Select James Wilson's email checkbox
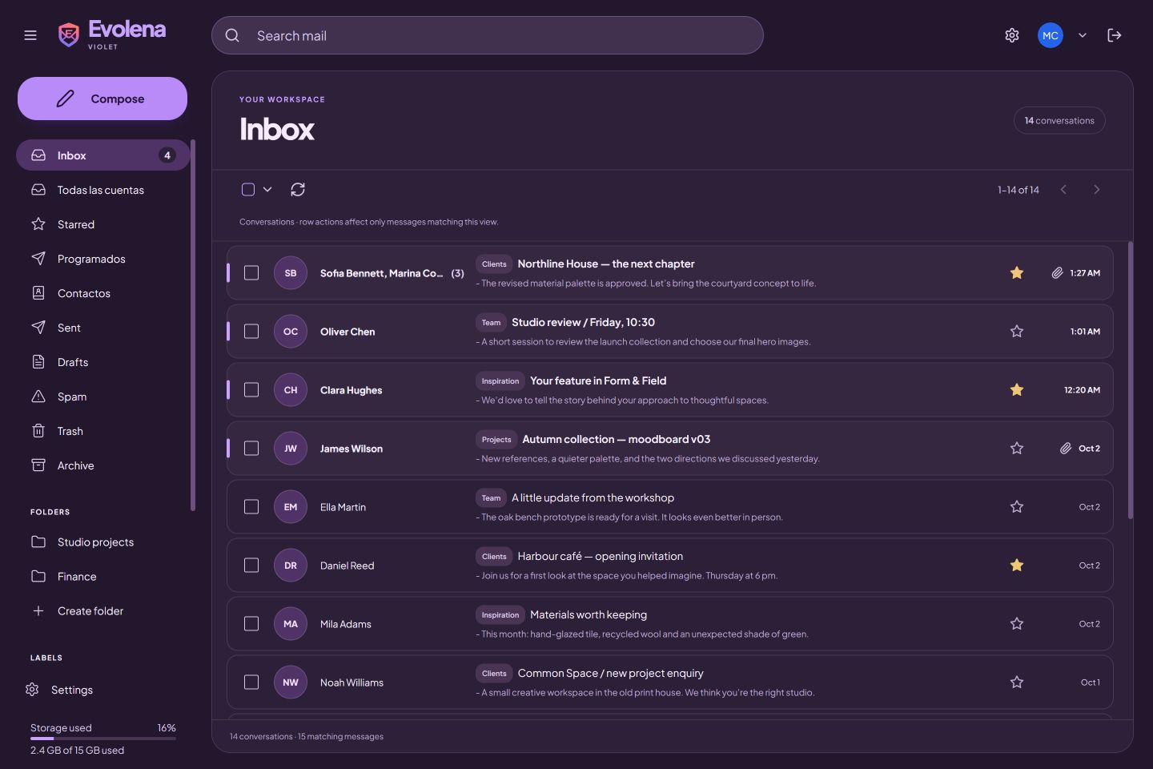 251,449
